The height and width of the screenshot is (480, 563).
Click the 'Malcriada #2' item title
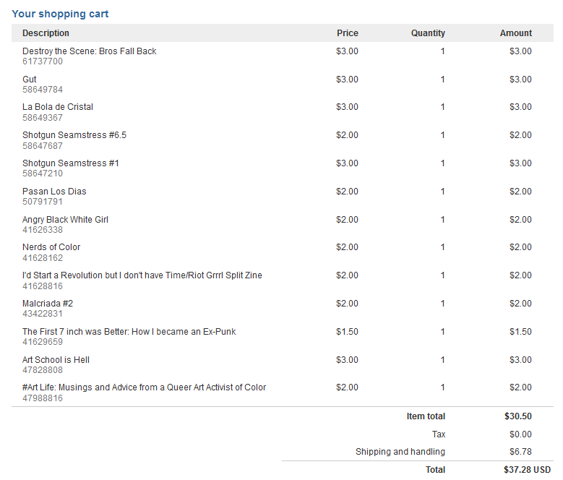point(48,304)
